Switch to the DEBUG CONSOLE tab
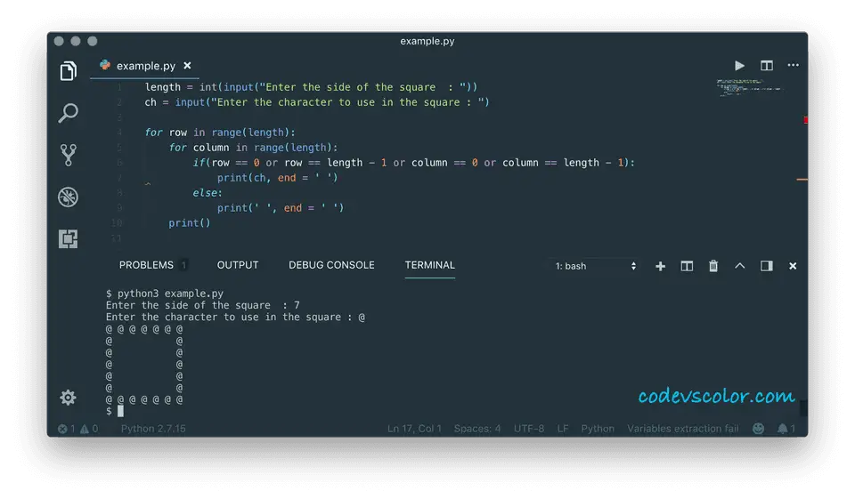Image resolution: width=855 pixels, height=499 pixels. coord(331,265)
